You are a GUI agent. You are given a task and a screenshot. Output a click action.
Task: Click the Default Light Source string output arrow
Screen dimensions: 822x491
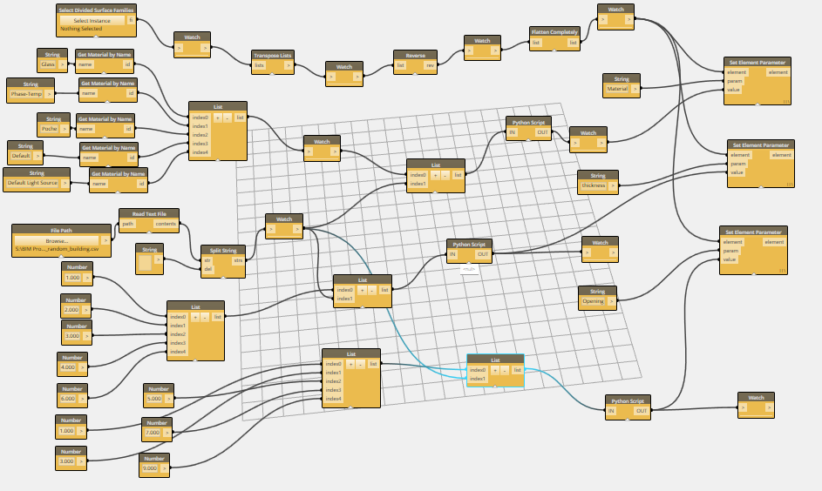point(65,183)
